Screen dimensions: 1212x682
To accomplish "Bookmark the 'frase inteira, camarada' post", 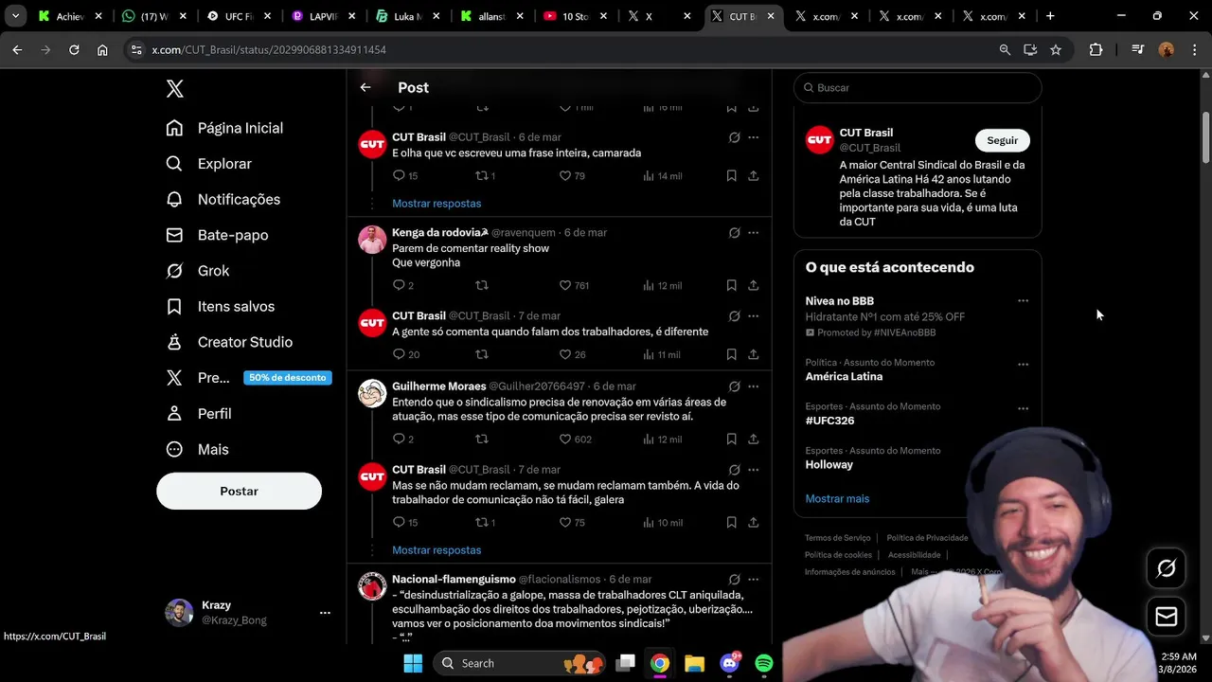I will tap(731, 176).
